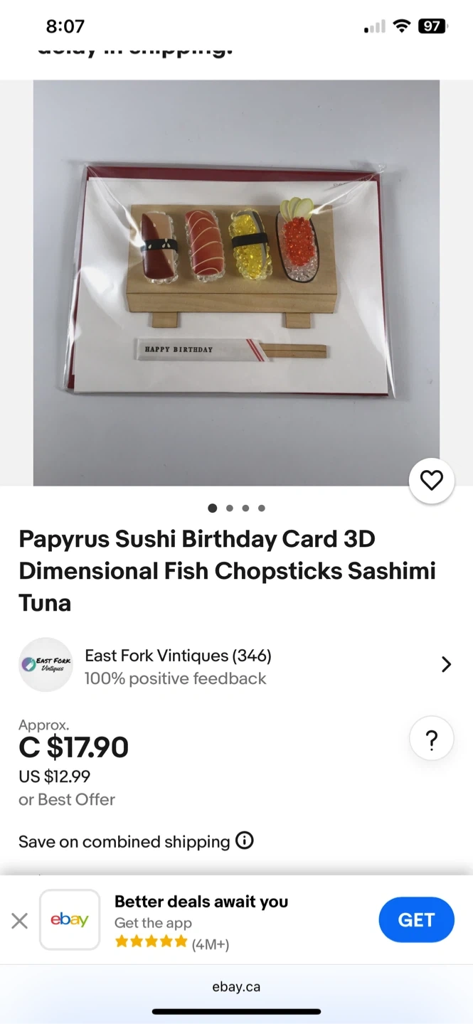Tap the Save on combined shipping text
473x1024 pixels.
(x=124, y=841)
